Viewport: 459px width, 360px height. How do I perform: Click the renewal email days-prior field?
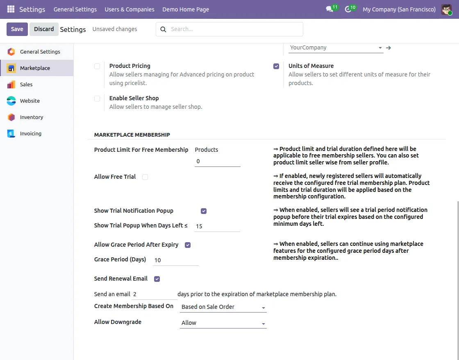click(x=154, y=294)
